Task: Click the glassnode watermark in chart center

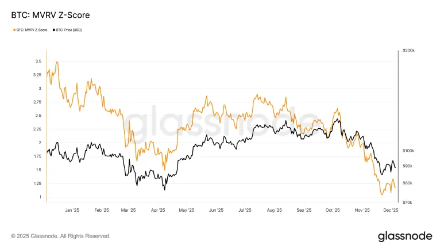Action: (221, 121)
